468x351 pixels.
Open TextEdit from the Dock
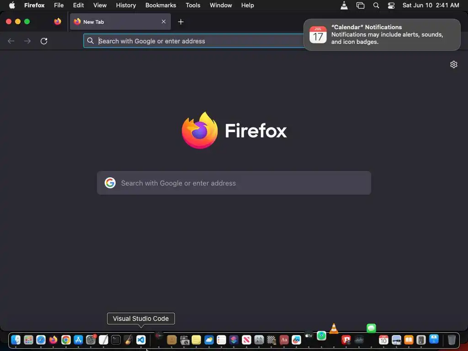pyautogui.click(x=103, y=340)
